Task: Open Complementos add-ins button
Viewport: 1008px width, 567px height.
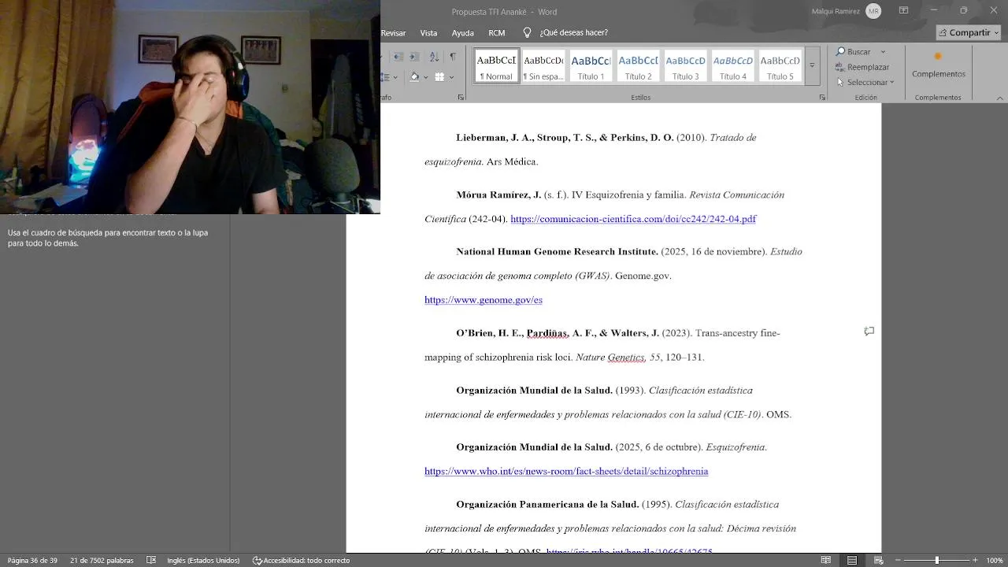Action: [x=938, y=65]
